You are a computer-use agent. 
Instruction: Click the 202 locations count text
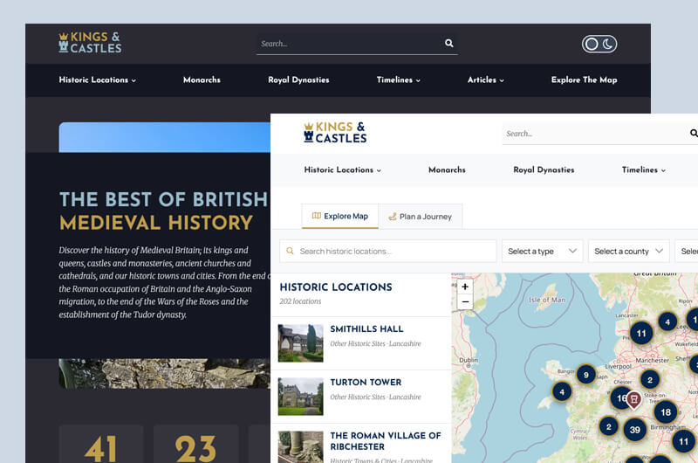[300, 301]
